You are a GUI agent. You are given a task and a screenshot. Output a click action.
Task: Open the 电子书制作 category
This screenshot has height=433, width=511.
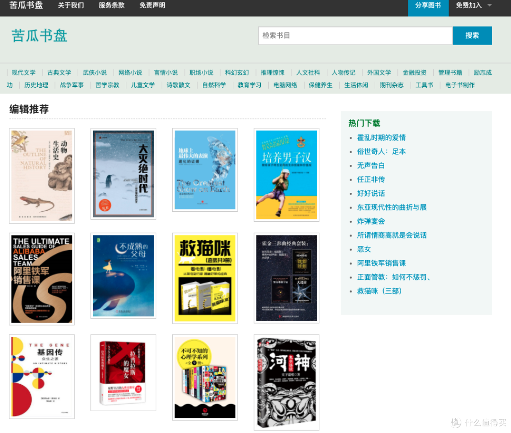click(x=459, y=85)
